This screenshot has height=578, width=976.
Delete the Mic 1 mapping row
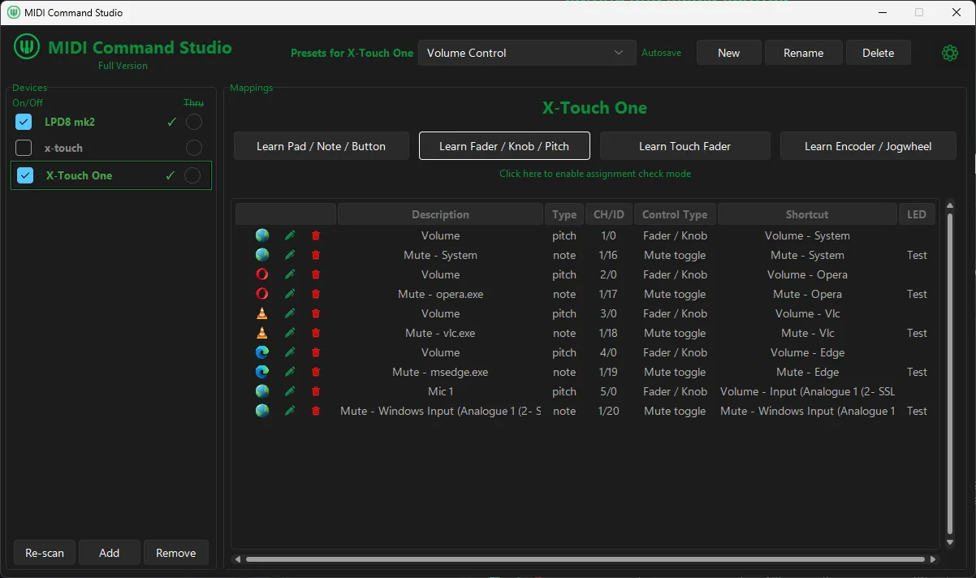click(x=316, y=391)
